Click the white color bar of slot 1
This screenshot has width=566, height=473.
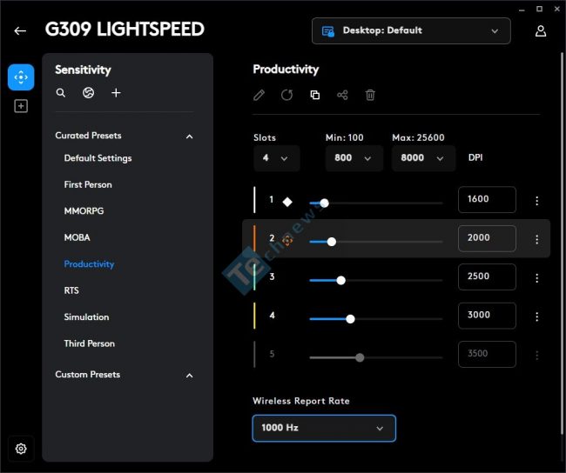pos(254,200)
